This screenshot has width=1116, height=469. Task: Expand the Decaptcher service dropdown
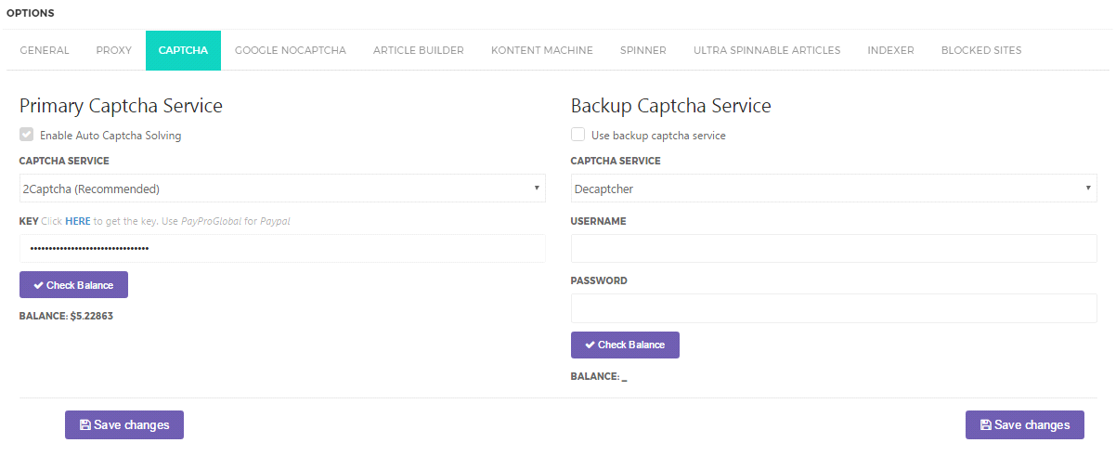click(x=833, y=189)
